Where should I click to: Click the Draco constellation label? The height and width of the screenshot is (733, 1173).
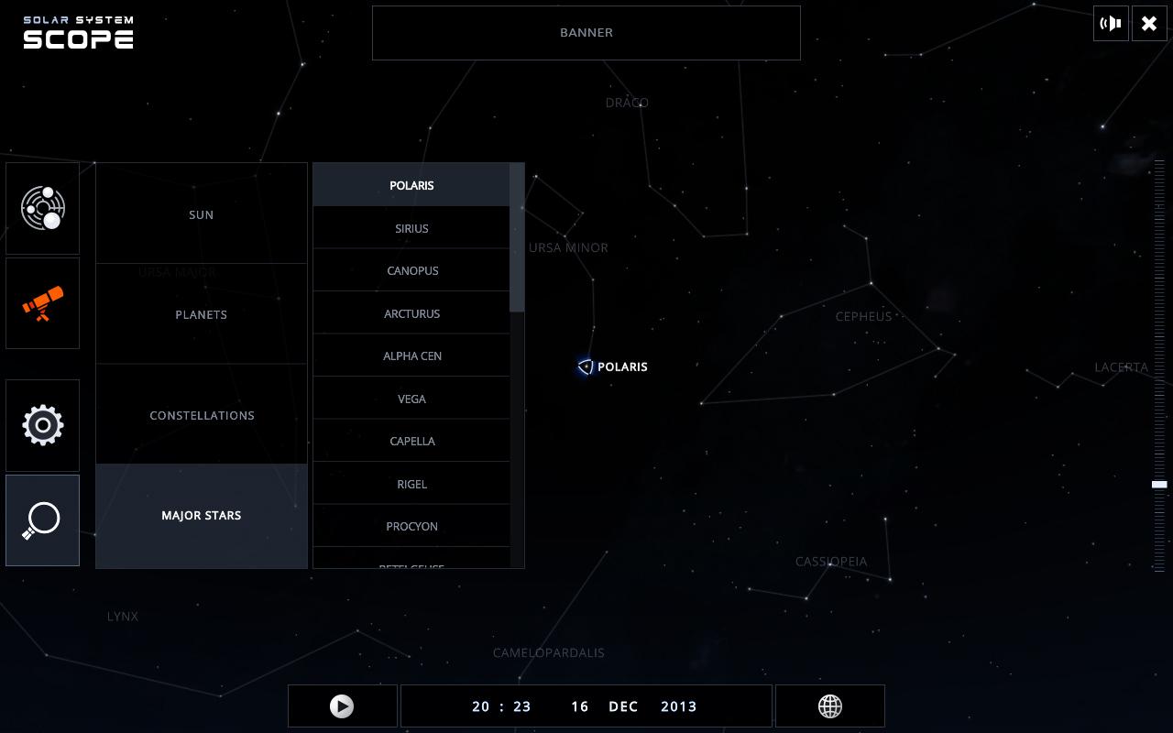[x=627, y=103]
